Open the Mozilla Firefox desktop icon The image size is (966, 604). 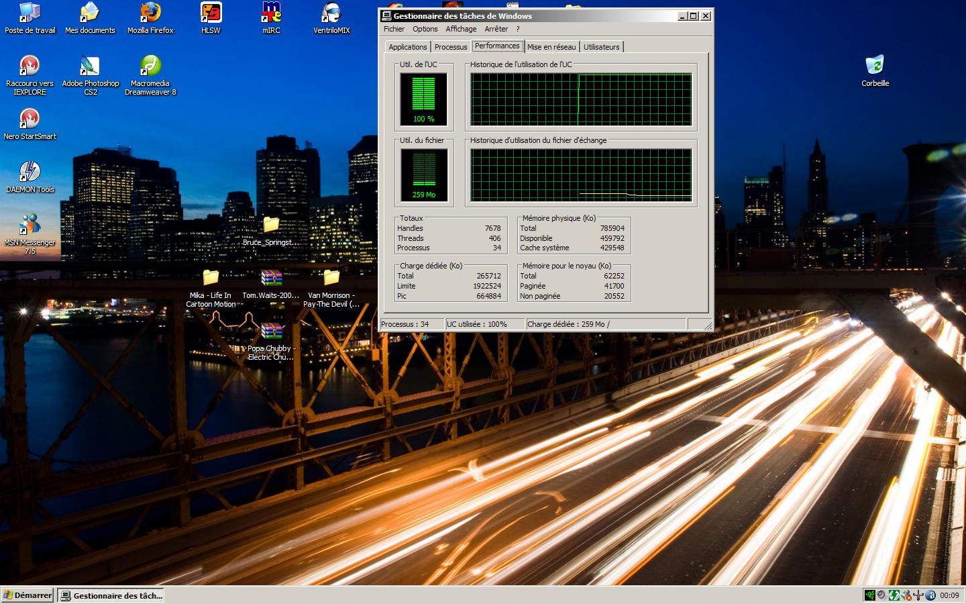pyautogui.click(x=150, y=13)
